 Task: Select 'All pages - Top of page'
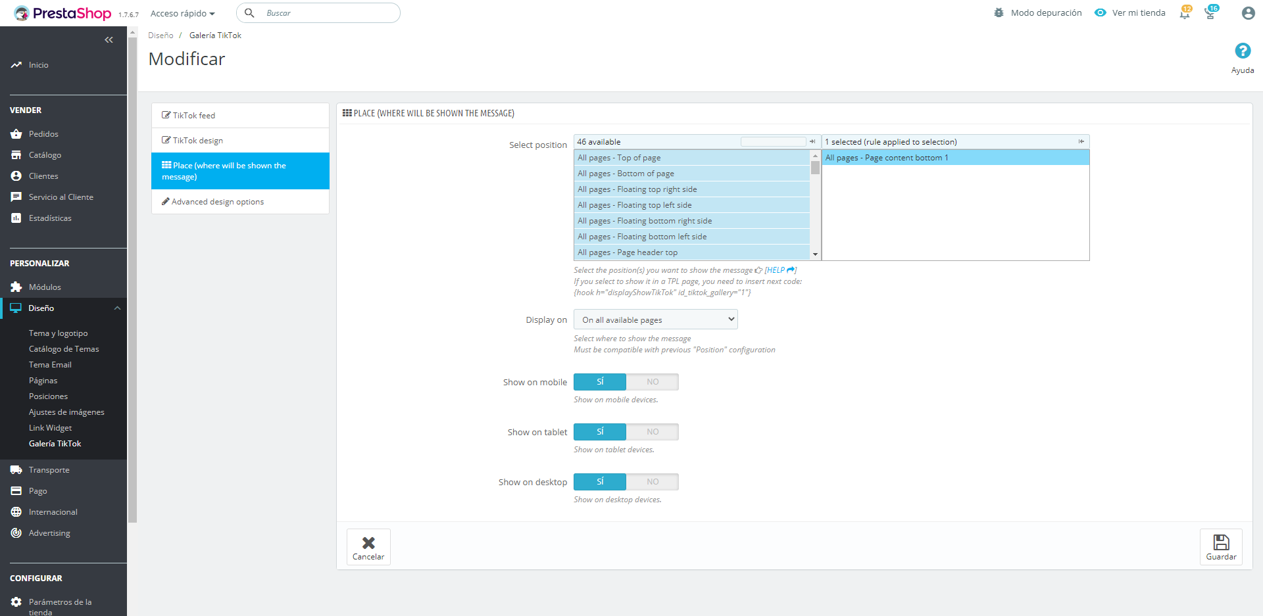pyautogui.click(x=692, y=158)
